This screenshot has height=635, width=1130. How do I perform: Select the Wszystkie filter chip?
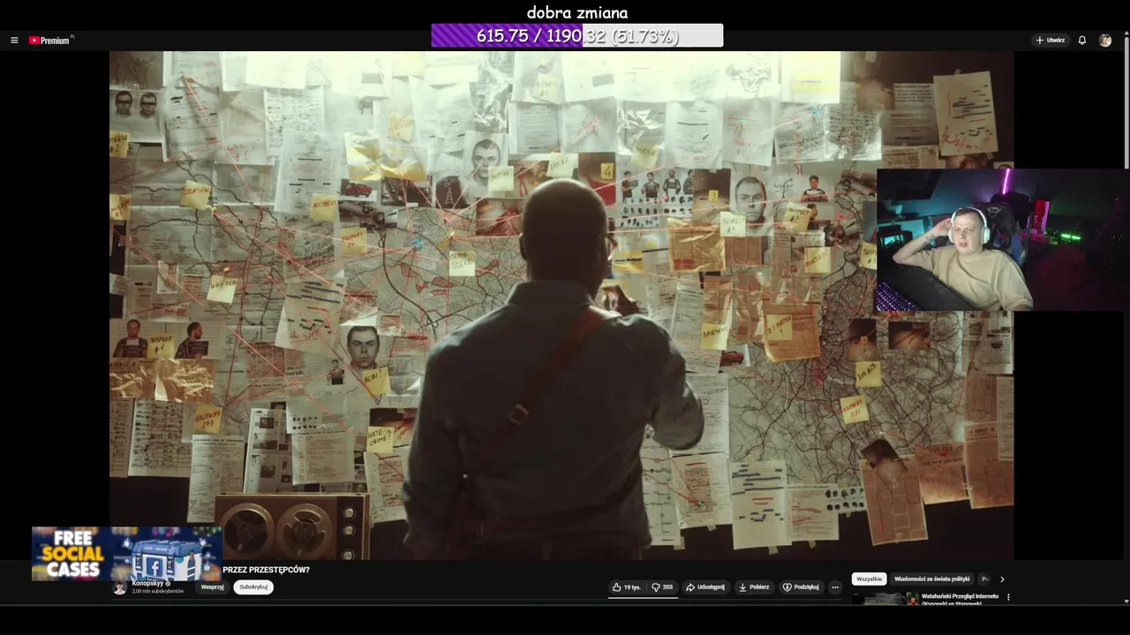click(869, 579)
